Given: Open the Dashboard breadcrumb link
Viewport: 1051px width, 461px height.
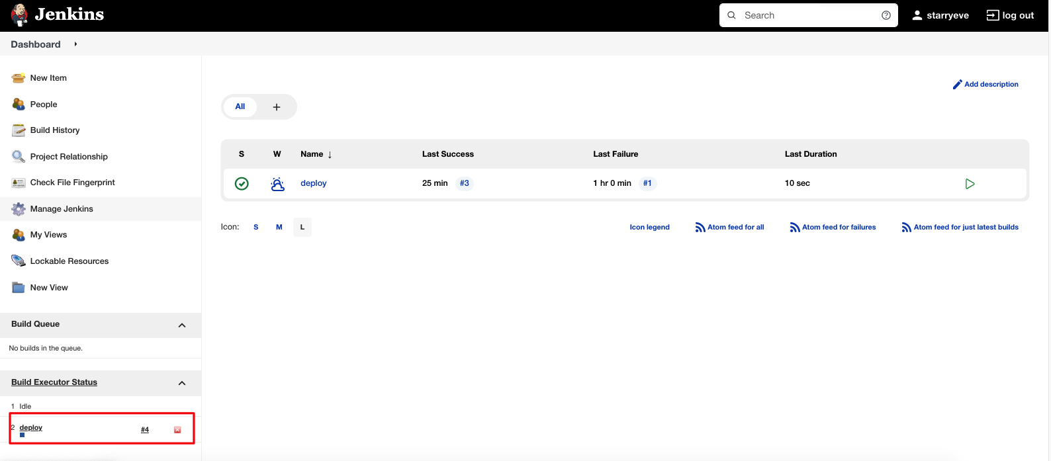Looking at the screenshot, I should [x=36, y=44].
